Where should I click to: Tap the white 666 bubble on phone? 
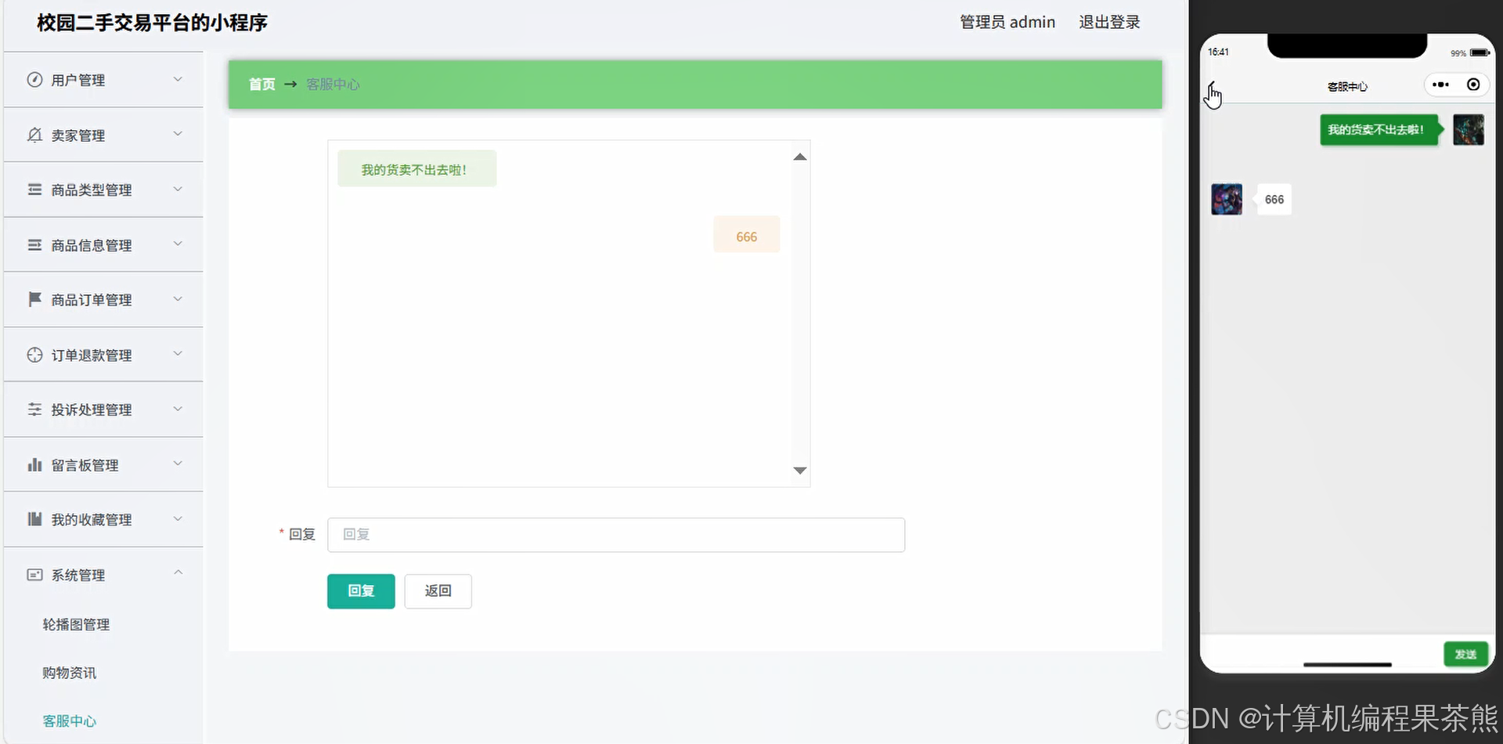tap(1274, 200)
